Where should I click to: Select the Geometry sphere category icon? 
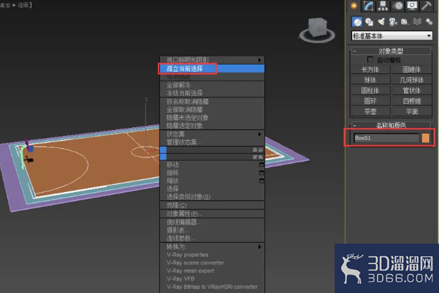pos(357,22)
